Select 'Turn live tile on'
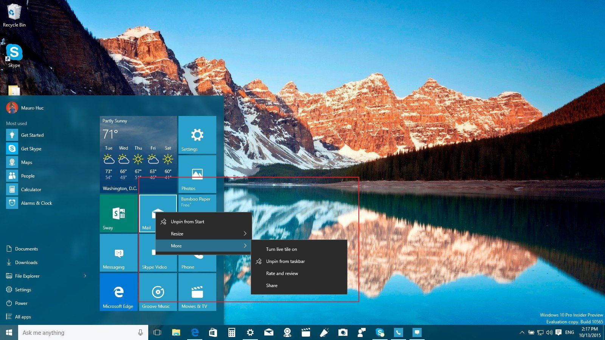 [282, 249]
